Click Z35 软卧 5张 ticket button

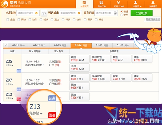[x=121, y=59]
